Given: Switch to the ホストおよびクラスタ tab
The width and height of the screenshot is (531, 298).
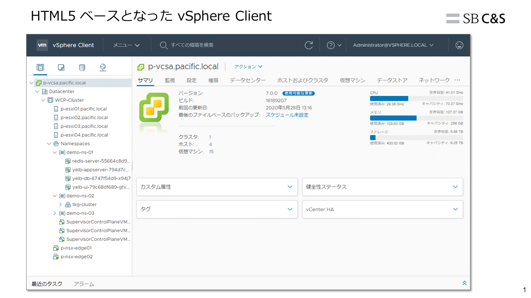Looking at the screenshot, I should click(302, 80).
